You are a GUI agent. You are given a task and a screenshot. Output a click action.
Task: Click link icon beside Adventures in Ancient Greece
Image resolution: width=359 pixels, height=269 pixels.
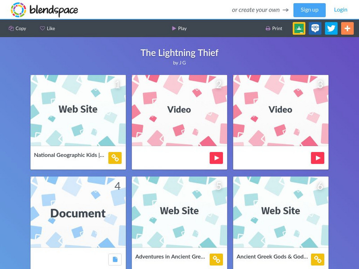coord(216,260)
